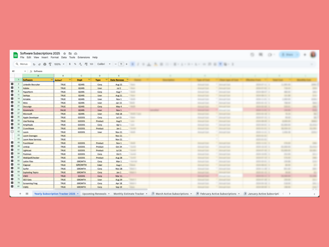Image resolution: width=329 pixels, height=247 pixels.
Task: Expand the Adobe row group
Action: click(12, 88)
